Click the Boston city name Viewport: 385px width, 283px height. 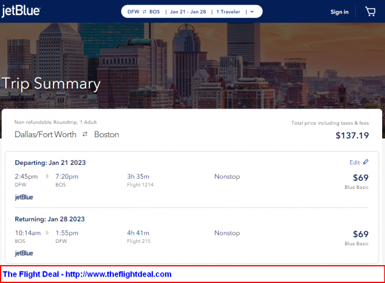point(106,134)
